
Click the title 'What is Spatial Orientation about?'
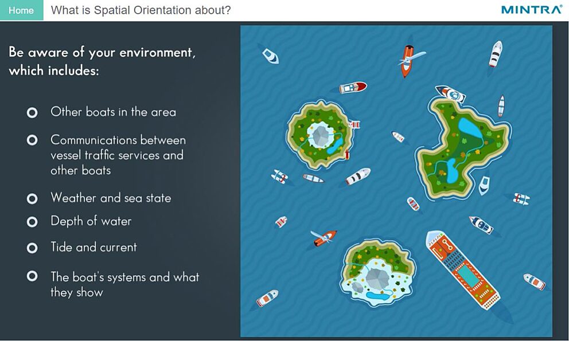click(x=141, y=10)
